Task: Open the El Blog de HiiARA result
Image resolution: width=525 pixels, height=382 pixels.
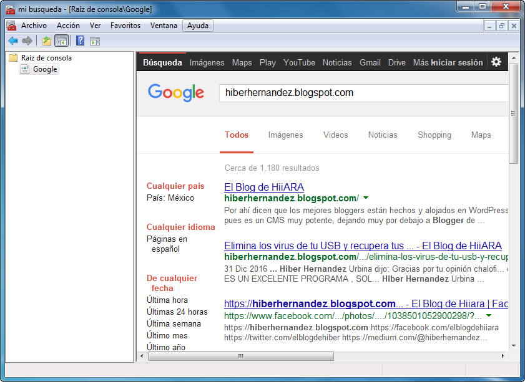Action: click(264, 187)
